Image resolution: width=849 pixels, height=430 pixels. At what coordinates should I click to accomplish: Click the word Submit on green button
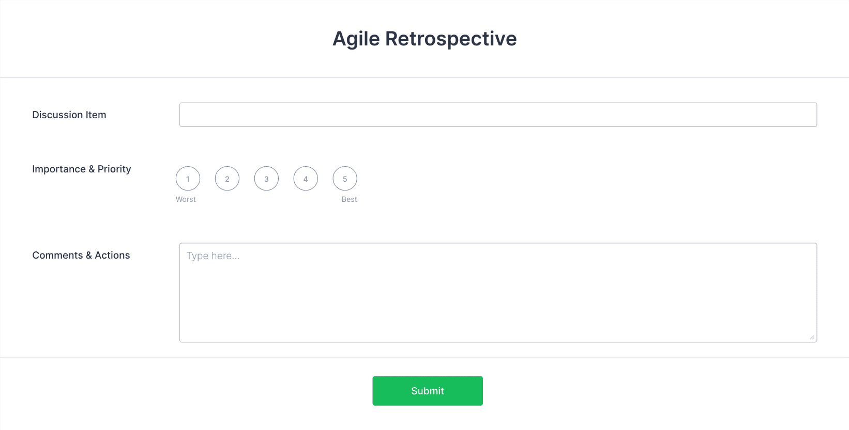428,391
